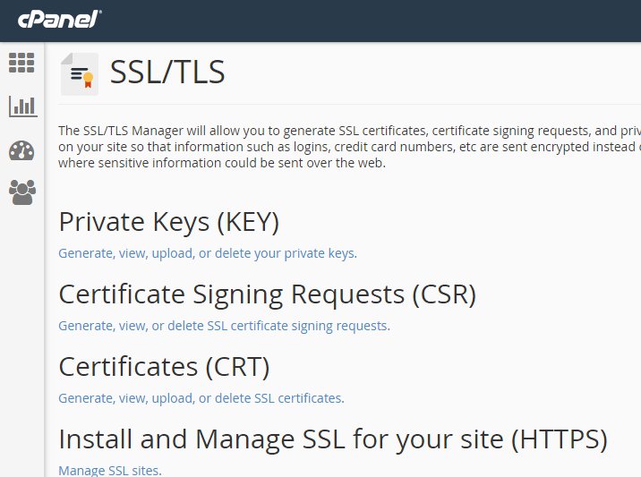Click the SSL/TLS page title
The height and width of the screenshot is (477, 641).
(167, 73)
